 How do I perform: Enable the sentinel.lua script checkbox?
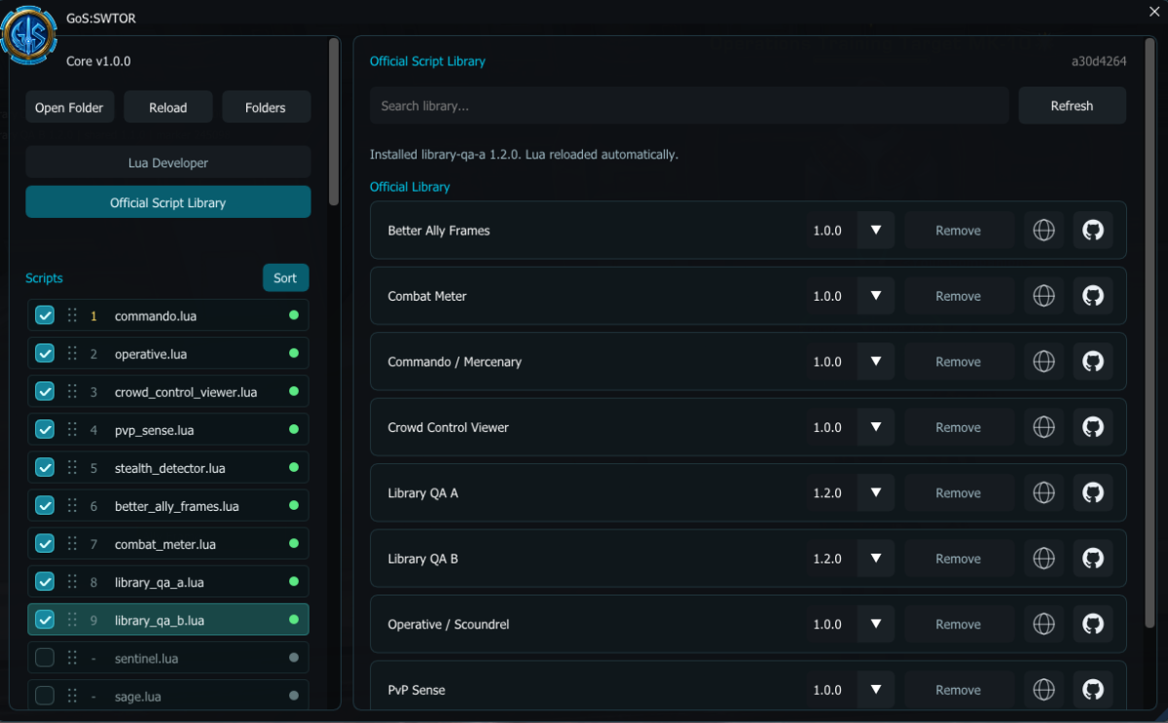click(45, 658)
